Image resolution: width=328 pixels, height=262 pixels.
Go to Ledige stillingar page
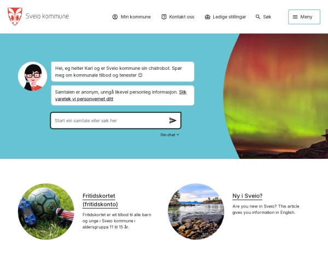pyautogui.click(x=225, y=17)
